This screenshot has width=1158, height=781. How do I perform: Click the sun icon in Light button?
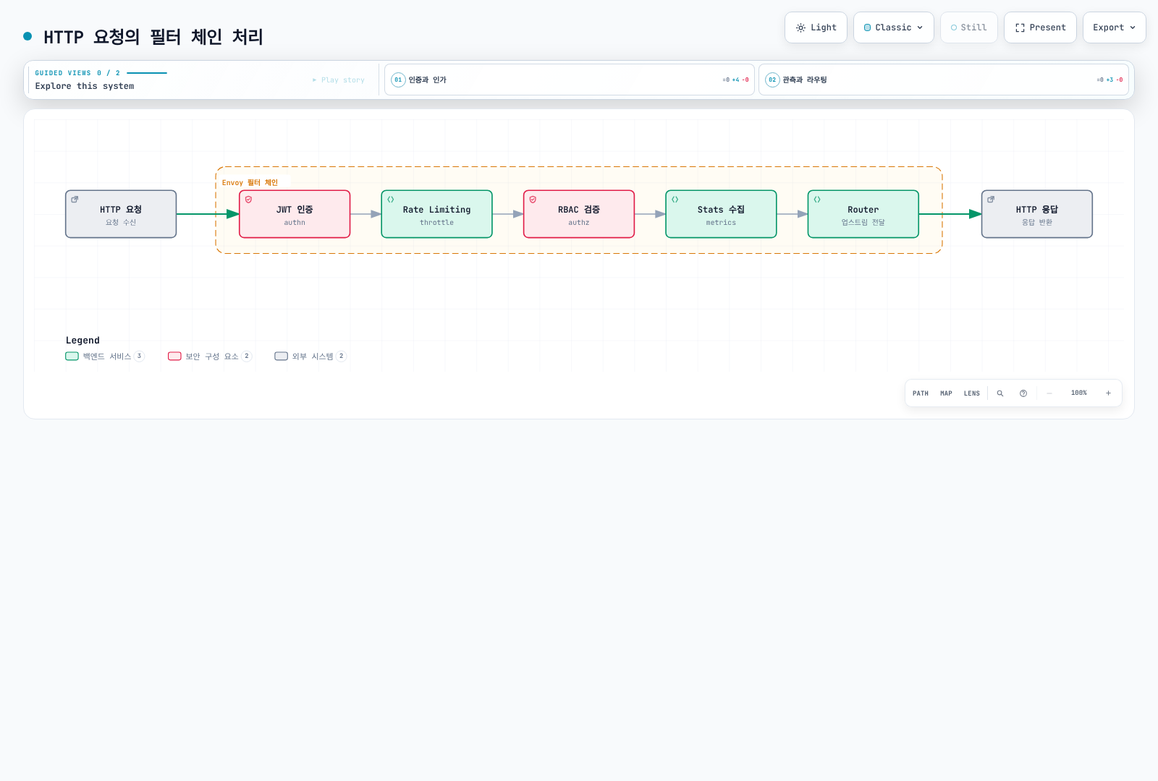point(800,27)
